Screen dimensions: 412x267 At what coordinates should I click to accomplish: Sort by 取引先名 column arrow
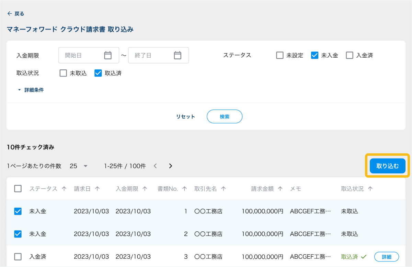(224, 189)
